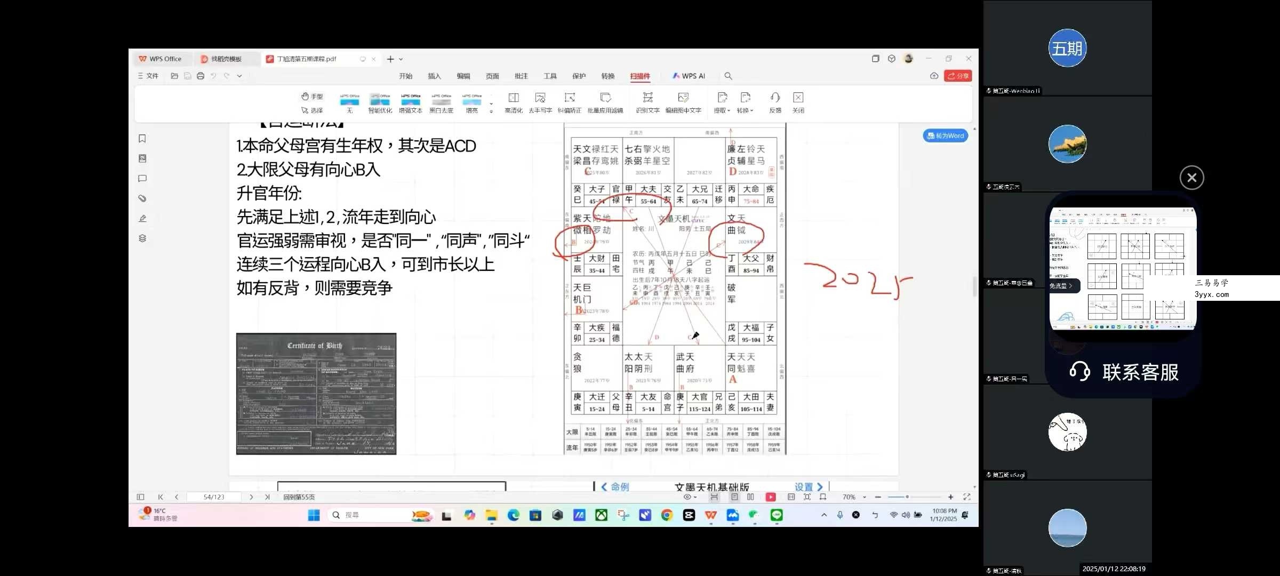Click 去手写字 remove handwriting tool

540,103
